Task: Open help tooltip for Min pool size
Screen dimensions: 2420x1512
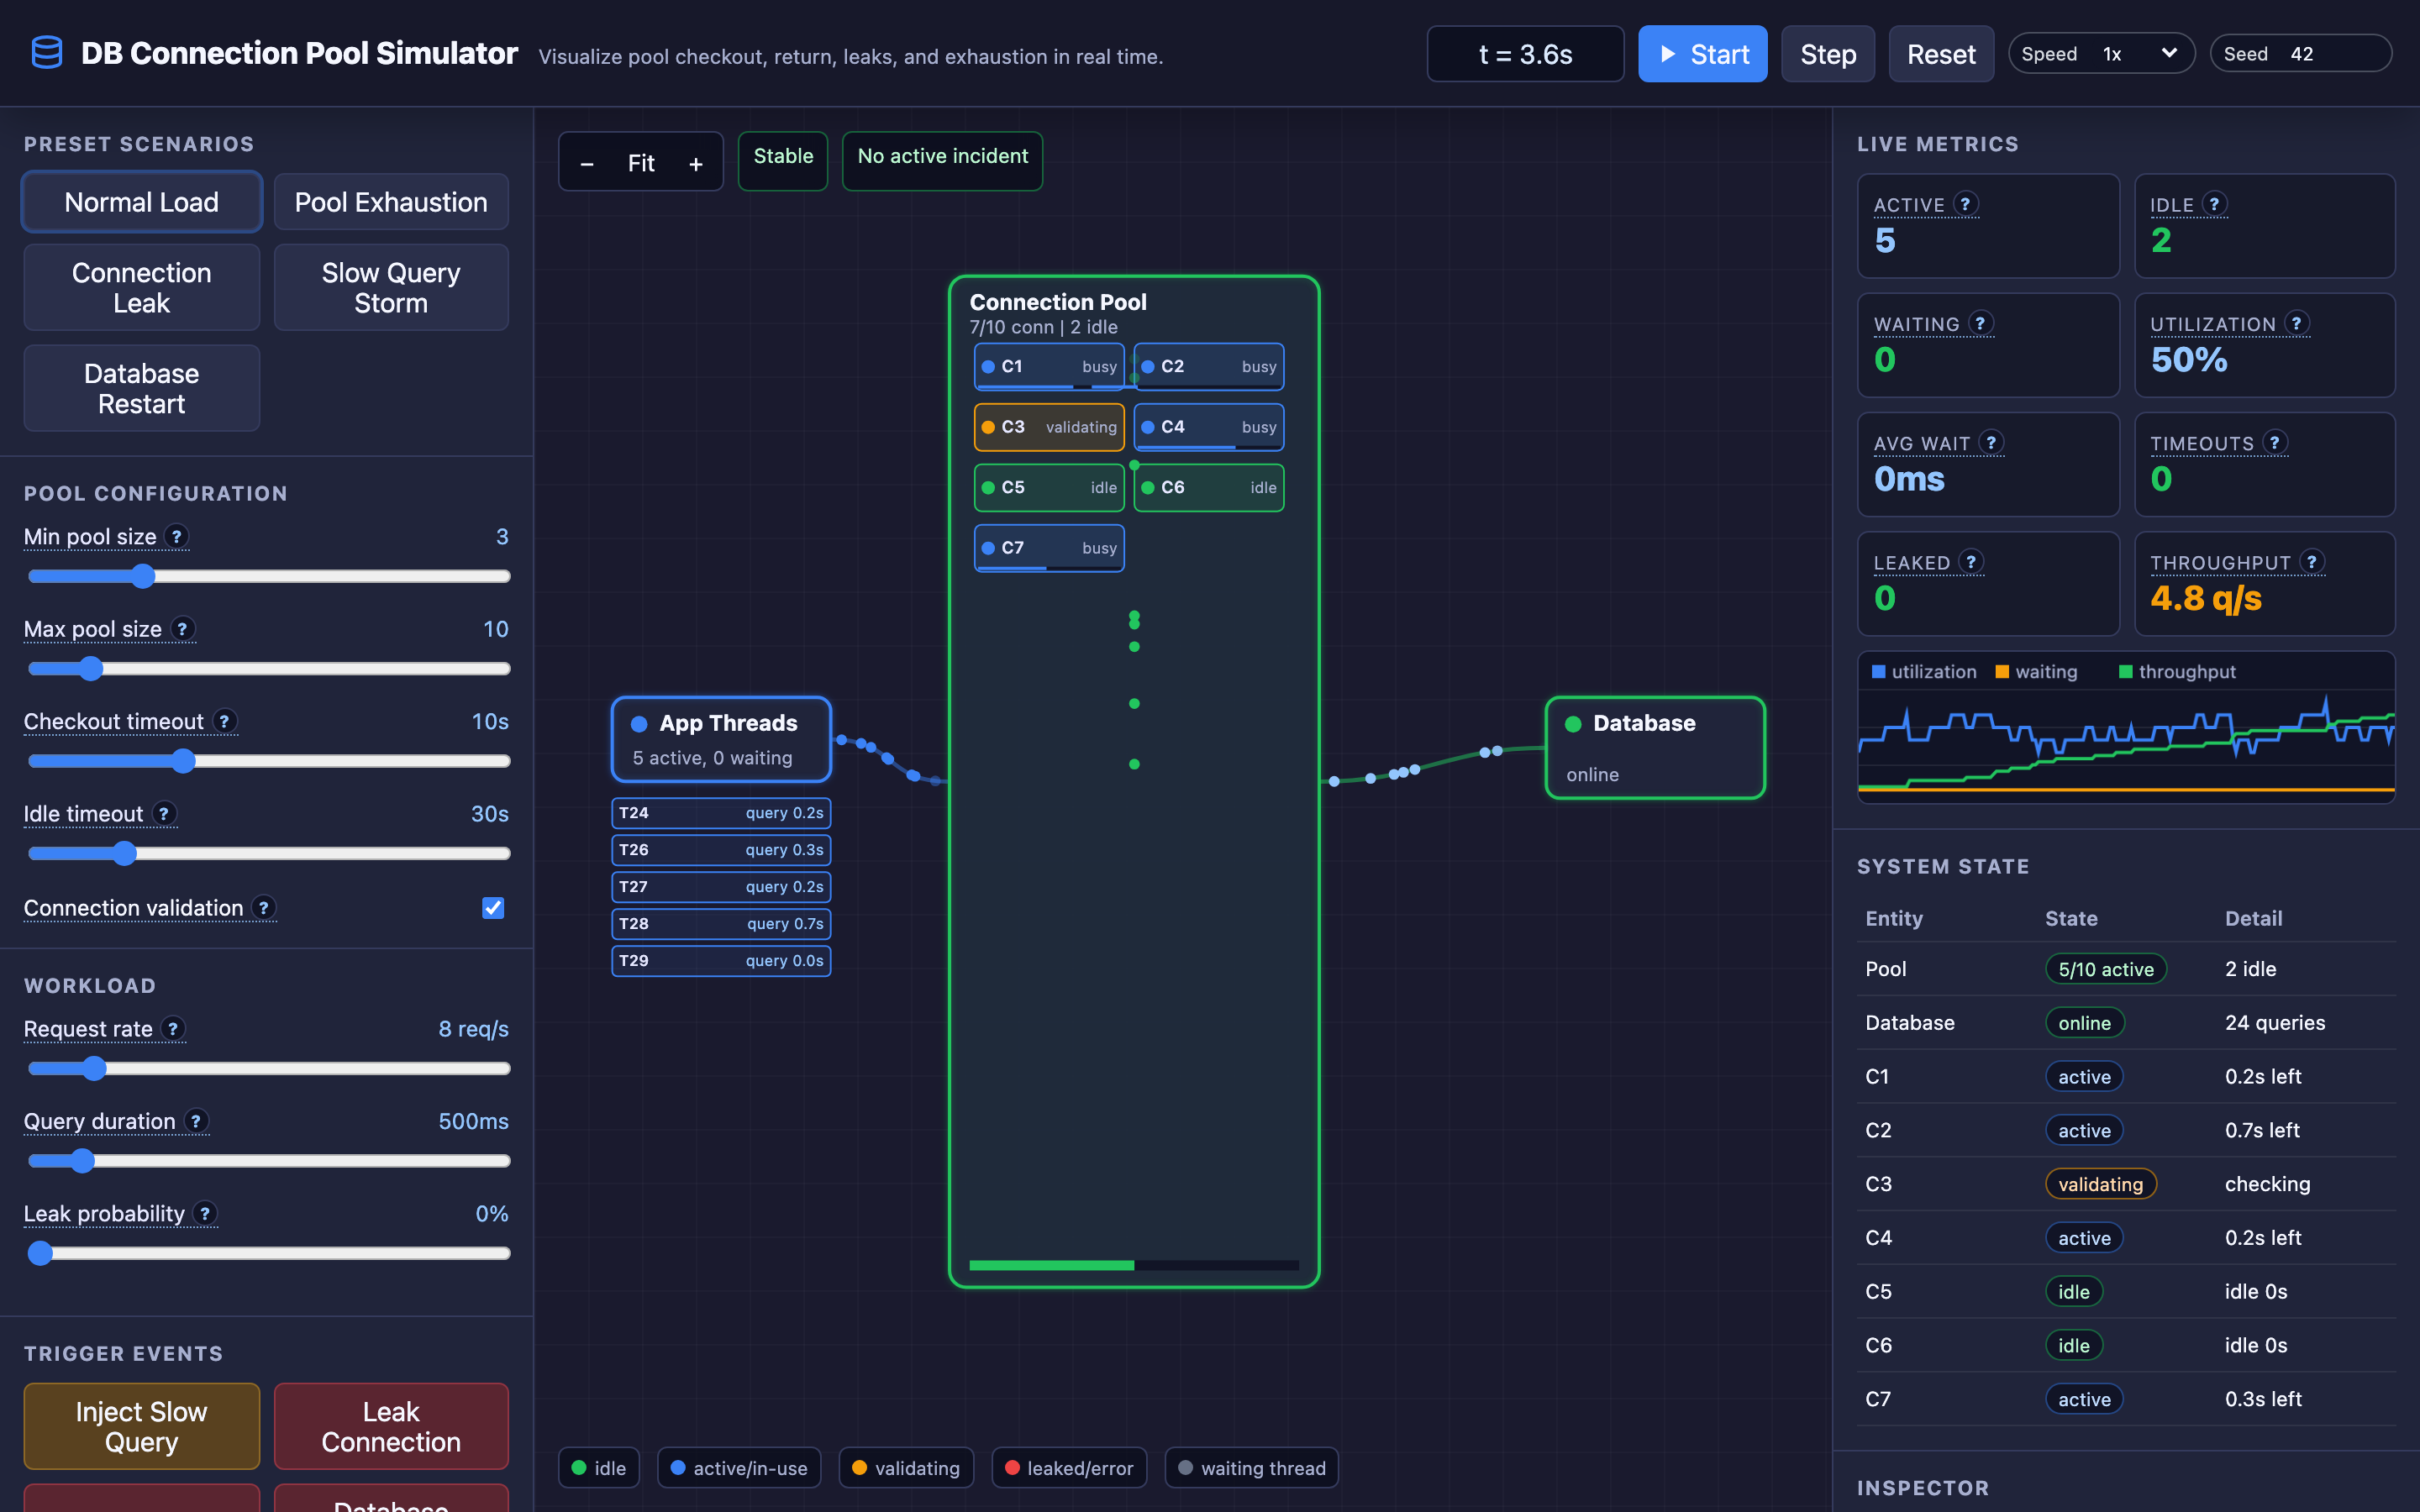Action: pyautogui.click(x=177, y=536)
